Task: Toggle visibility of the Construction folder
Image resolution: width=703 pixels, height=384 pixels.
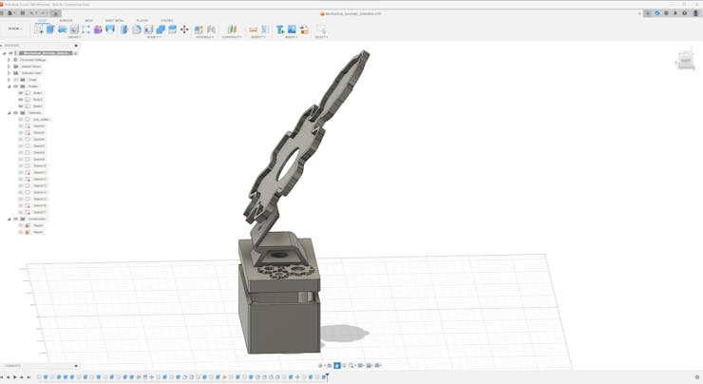Action: (15, 219)
